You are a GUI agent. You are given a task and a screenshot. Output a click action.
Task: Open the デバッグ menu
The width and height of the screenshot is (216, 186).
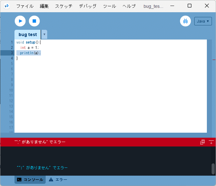coord(88,6)
